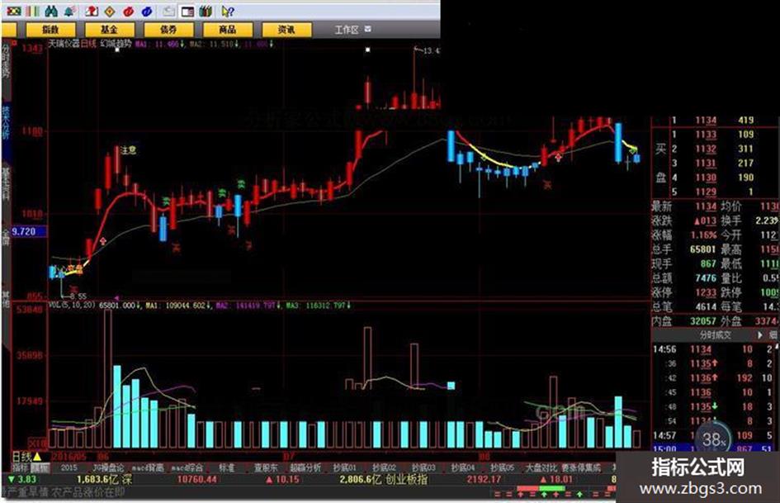Click the 涨停 1233 value
The width and height of the screenshot is (780, 503).
coord(706,292)
